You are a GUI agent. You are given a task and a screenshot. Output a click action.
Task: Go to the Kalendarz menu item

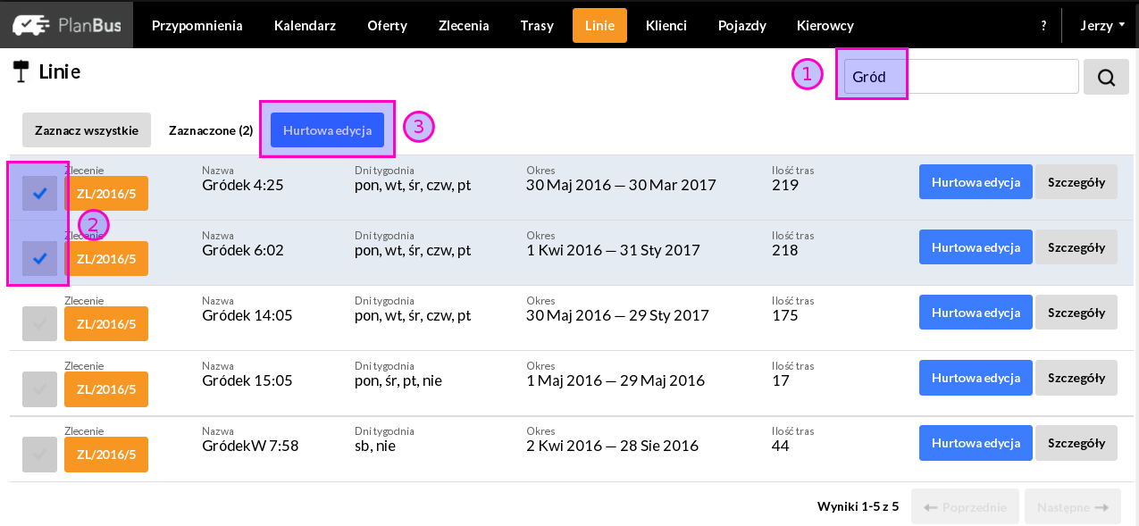click(x=305, y=26)
